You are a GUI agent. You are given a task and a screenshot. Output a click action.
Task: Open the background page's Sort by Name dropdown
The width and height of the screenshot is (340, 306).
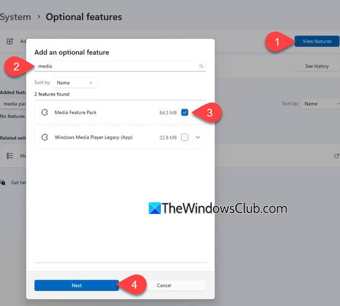(x=320, y=104)
